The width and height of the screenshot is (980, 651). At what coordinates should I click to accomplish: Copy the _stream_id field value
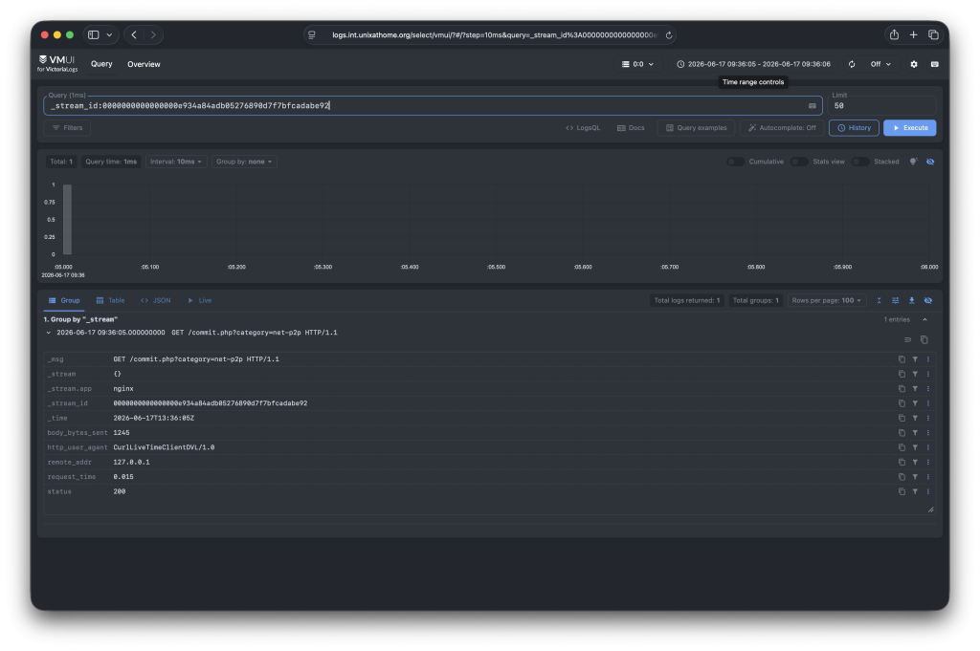(902, 403)
